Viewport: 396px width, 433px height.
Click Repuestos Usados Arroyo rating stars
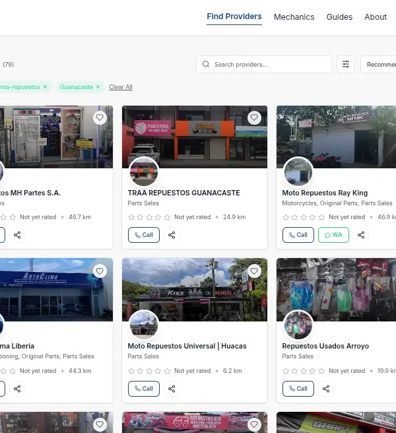pyautogui.click(x=304, y=371)
